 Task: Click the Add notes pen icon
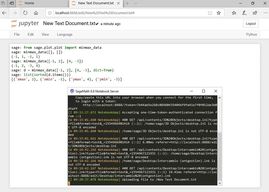[x=245, y=13]
